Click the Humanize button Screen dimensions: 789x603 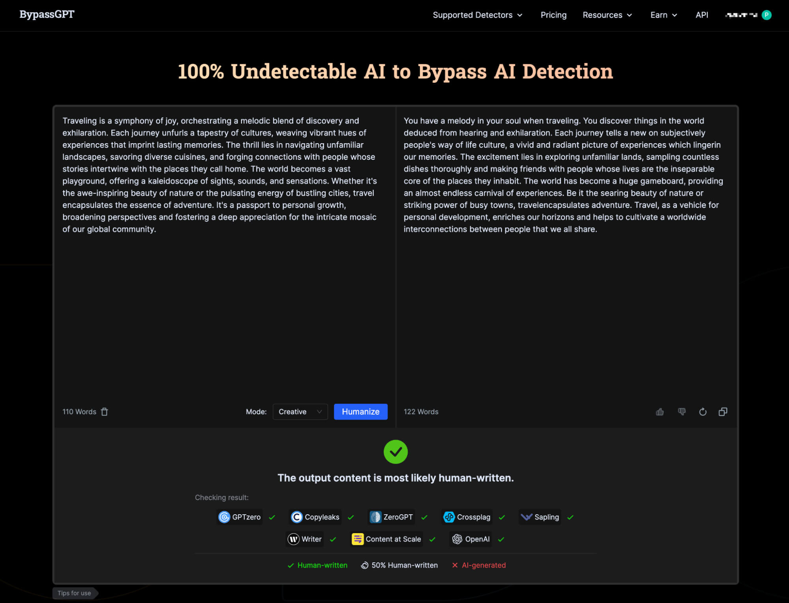[x=360, y=412]
